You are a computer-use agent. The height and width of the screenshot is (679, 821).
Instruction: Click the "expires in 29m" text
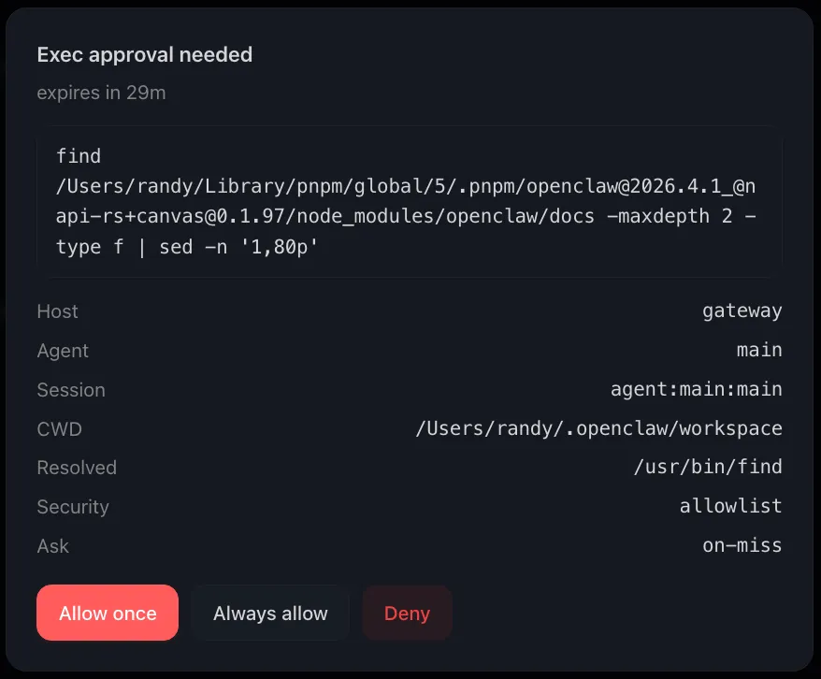[x=101, y=94]
